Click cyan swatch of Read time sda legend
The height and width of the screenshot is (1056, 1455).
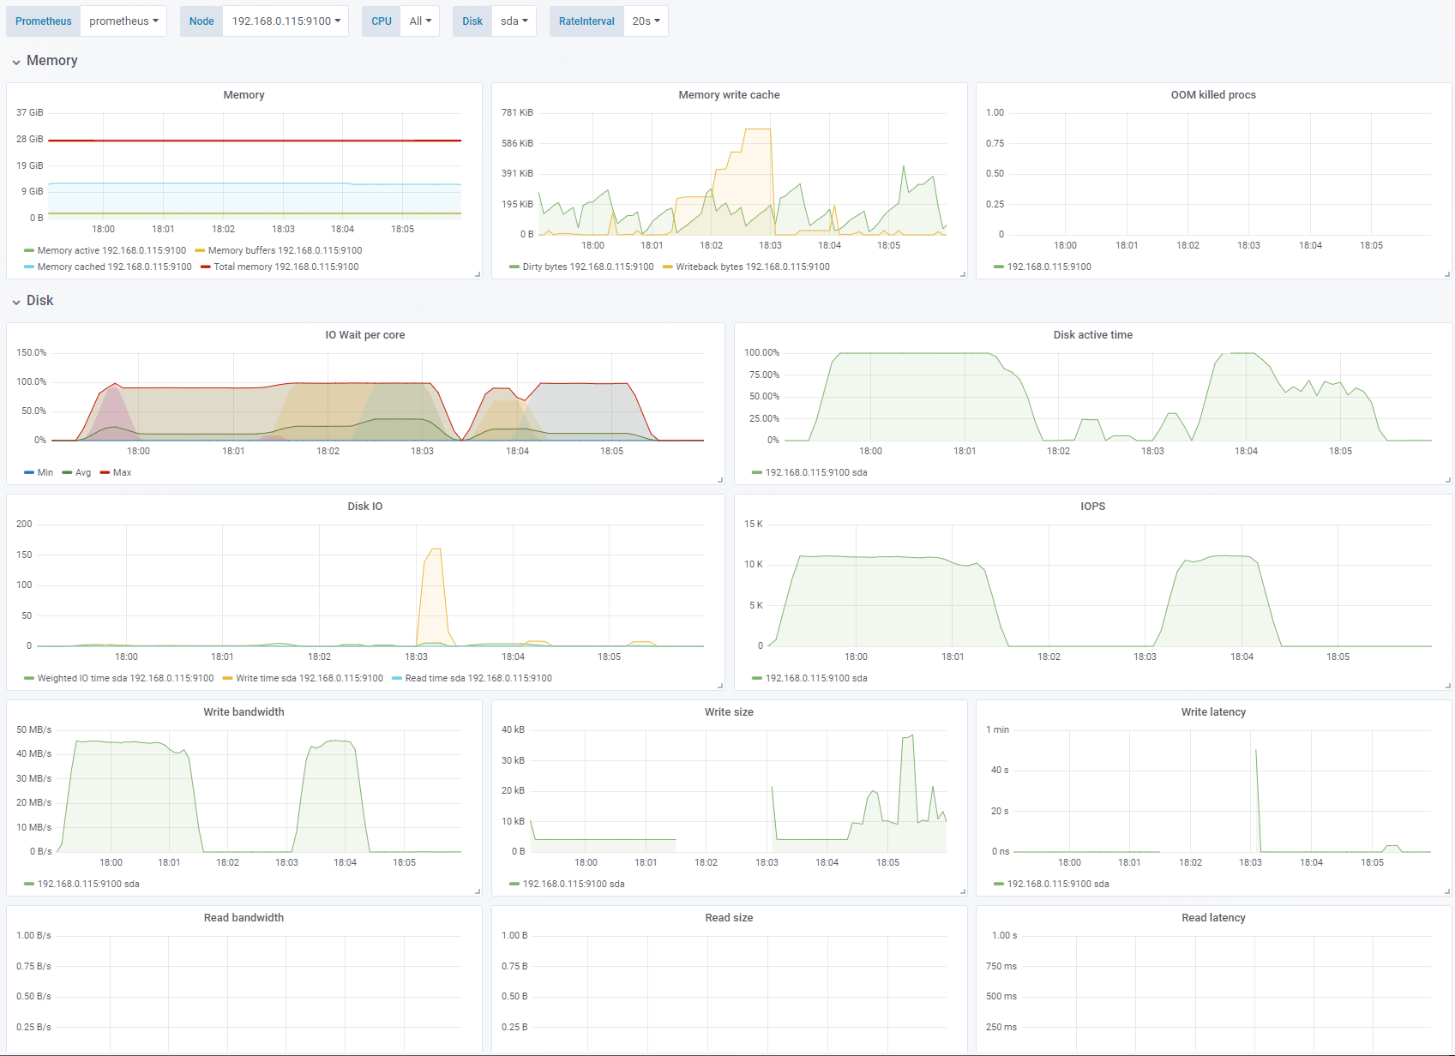pyautogui.click(x=397, y=678)
